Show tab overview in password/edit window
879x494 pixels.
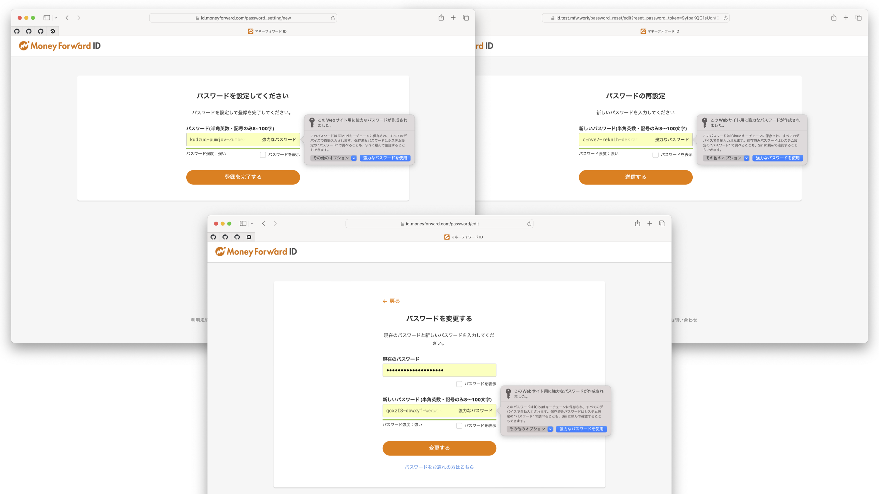coord(662,224)
